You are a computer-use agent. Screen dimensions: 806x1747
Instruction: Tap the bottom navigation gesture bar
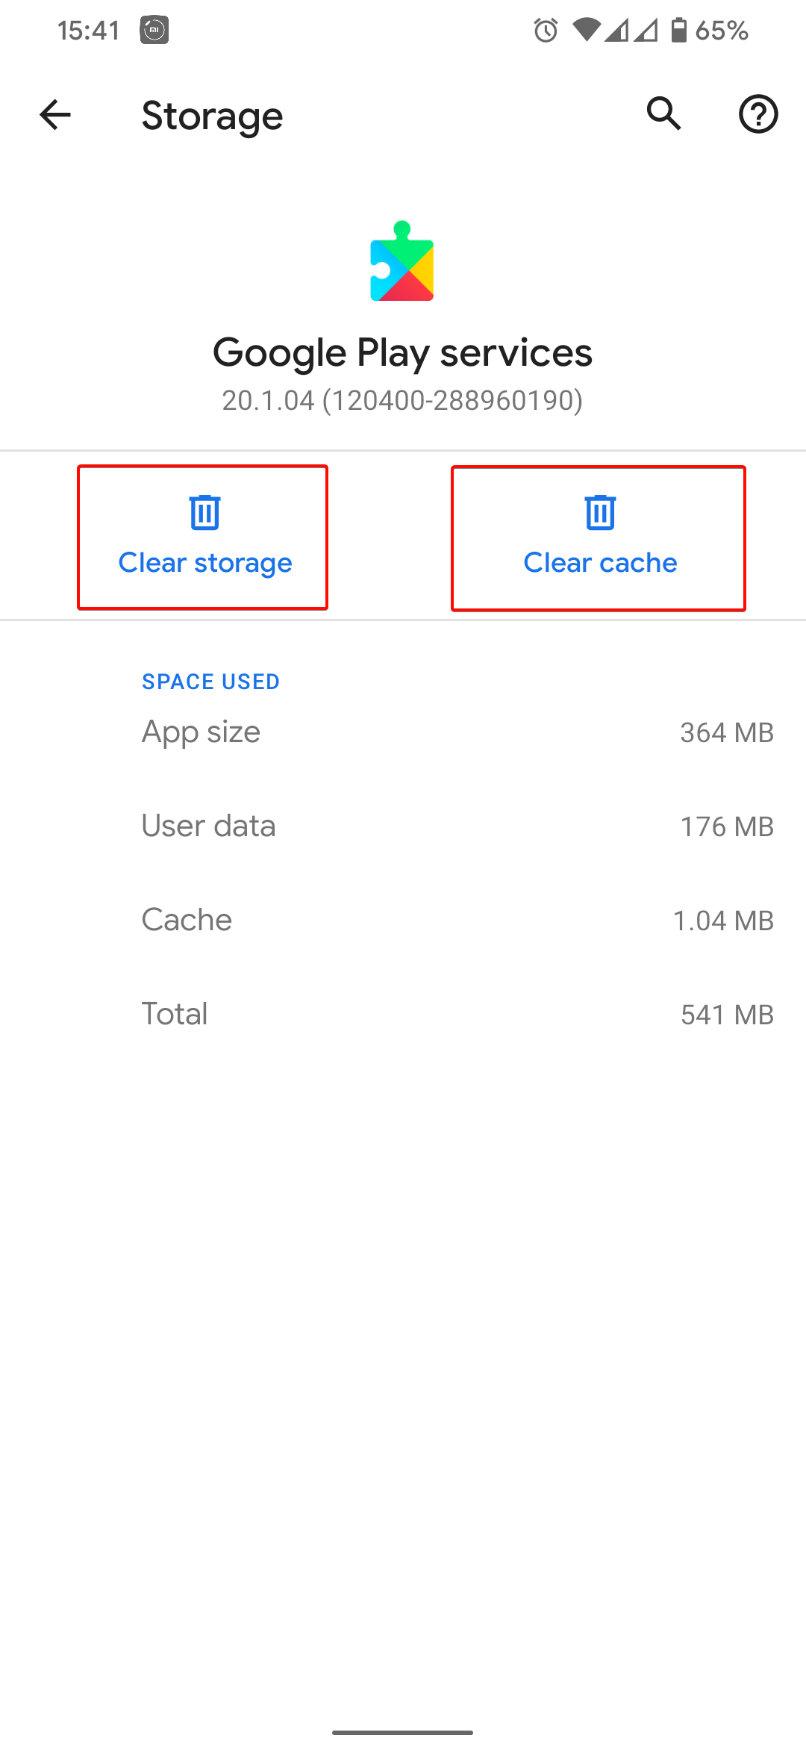coord(402,1732)
